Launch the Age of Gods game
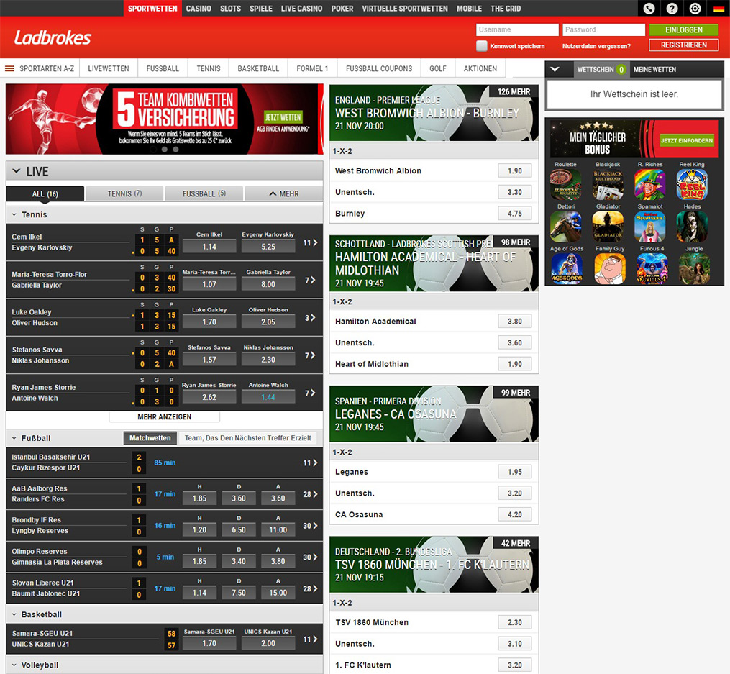The width and height of the screenshot is (730, 674). click(x=565, y=268)
